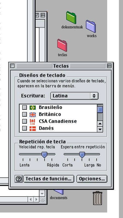Check the Danés layout checkbox

point(25,128)
